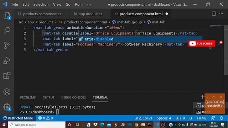The width and height of the screenshot is (228, 128).
Task: Switch to OUTPUT panel tab
Action: click(x=48, y=97)
